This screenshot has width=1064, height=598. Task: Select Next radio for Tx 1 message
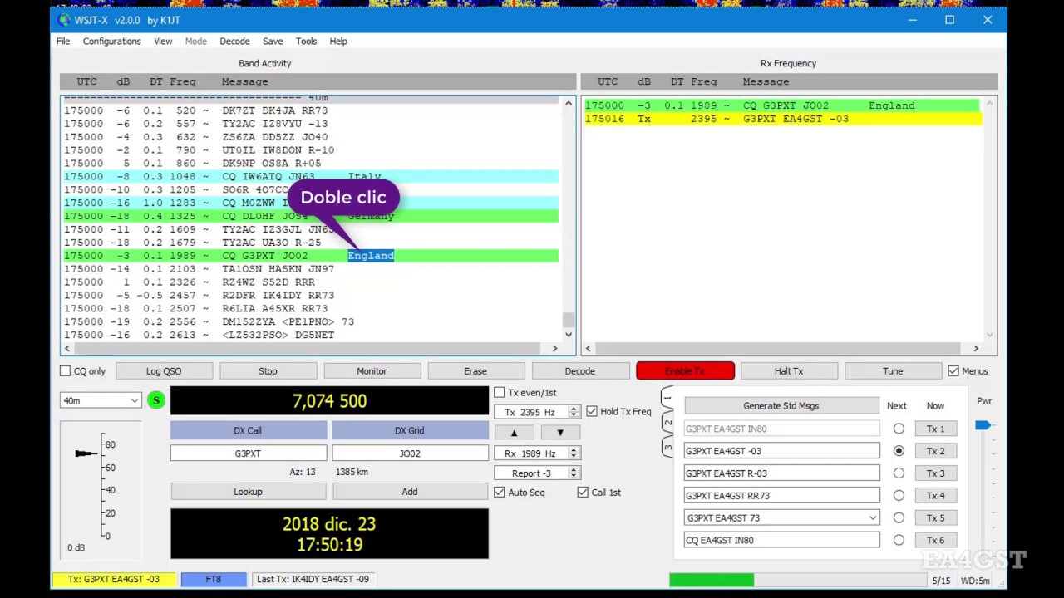pyautogui.click(x=899, y=429)
